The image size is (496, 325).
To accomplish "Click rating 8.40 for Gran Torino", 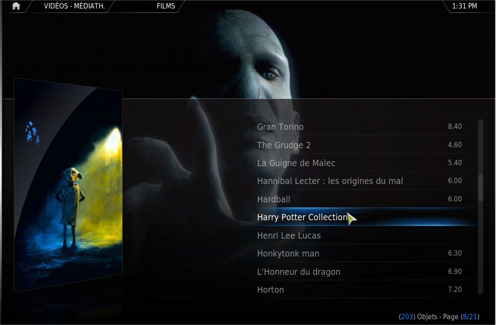I will (455, 126).
